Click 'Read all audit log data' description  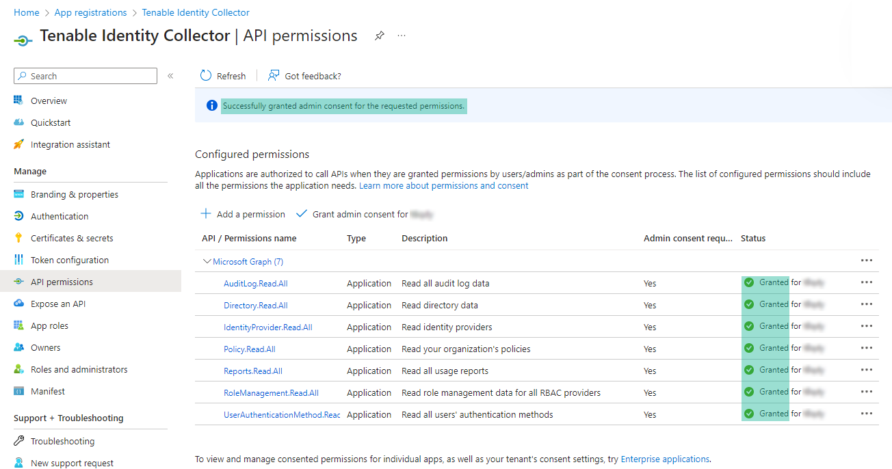[445, 283]
